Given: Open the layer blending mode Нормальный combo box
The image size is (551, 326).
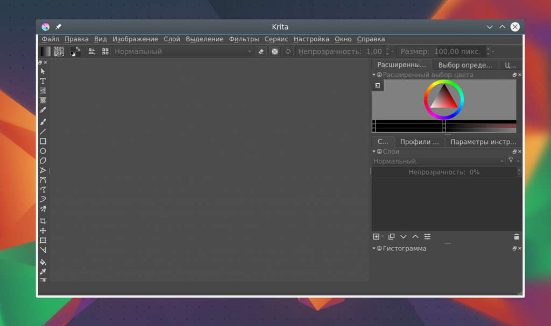Looking at the screenshot, I should [x=439, y=161].
